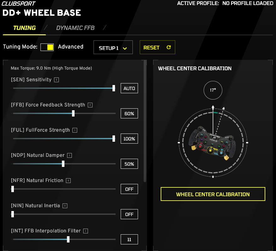This screenshot has width=276, height=251.
Task: Click the Natural Friction info icon
Action: 68,181
